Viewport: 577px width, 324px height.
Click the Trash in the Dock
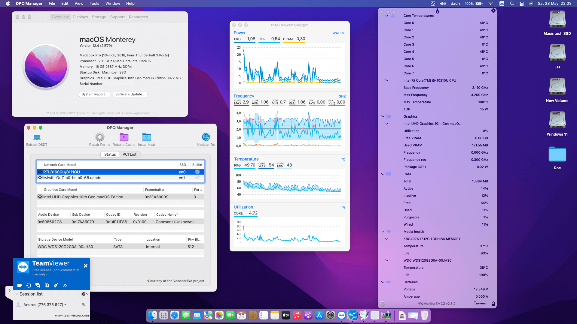pyautogui.click(x=424, y=315)
